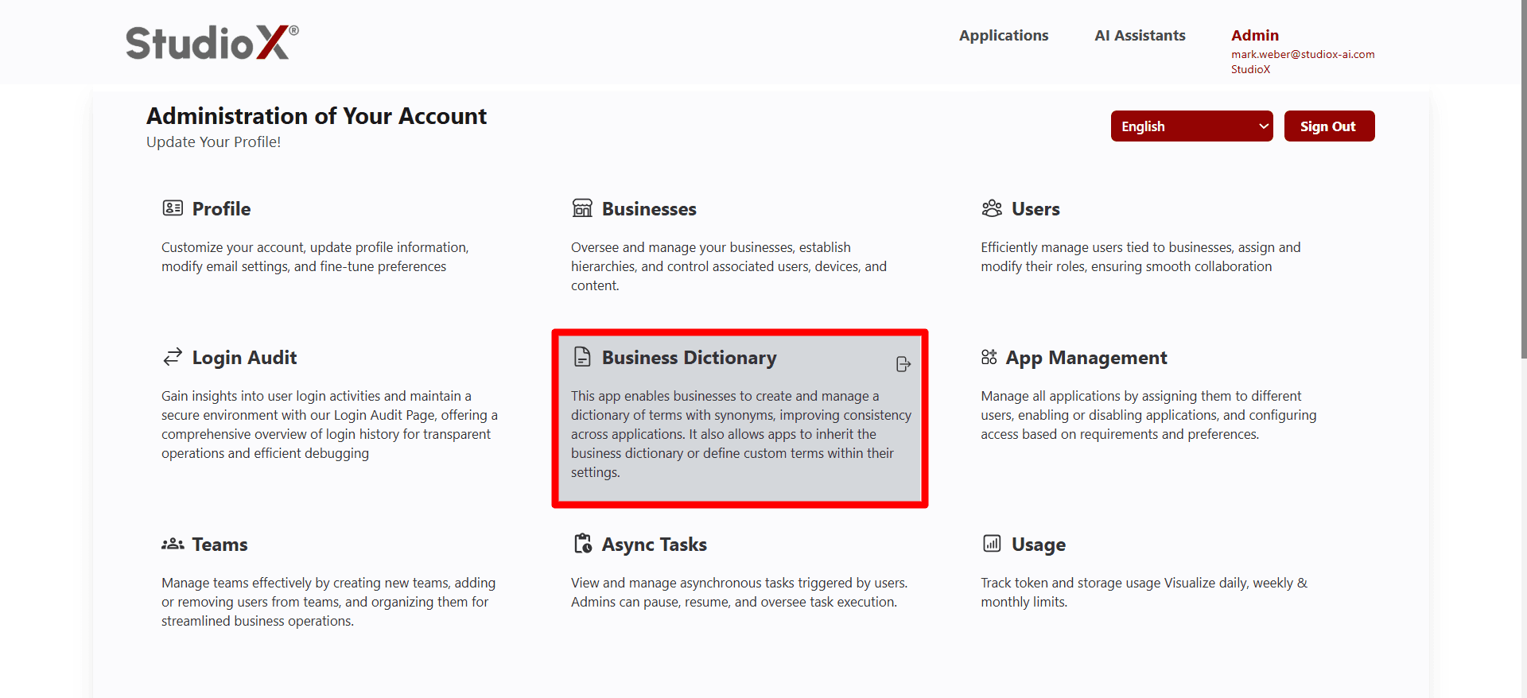
Task: Click the Teams description text
Action: (328, 602)
